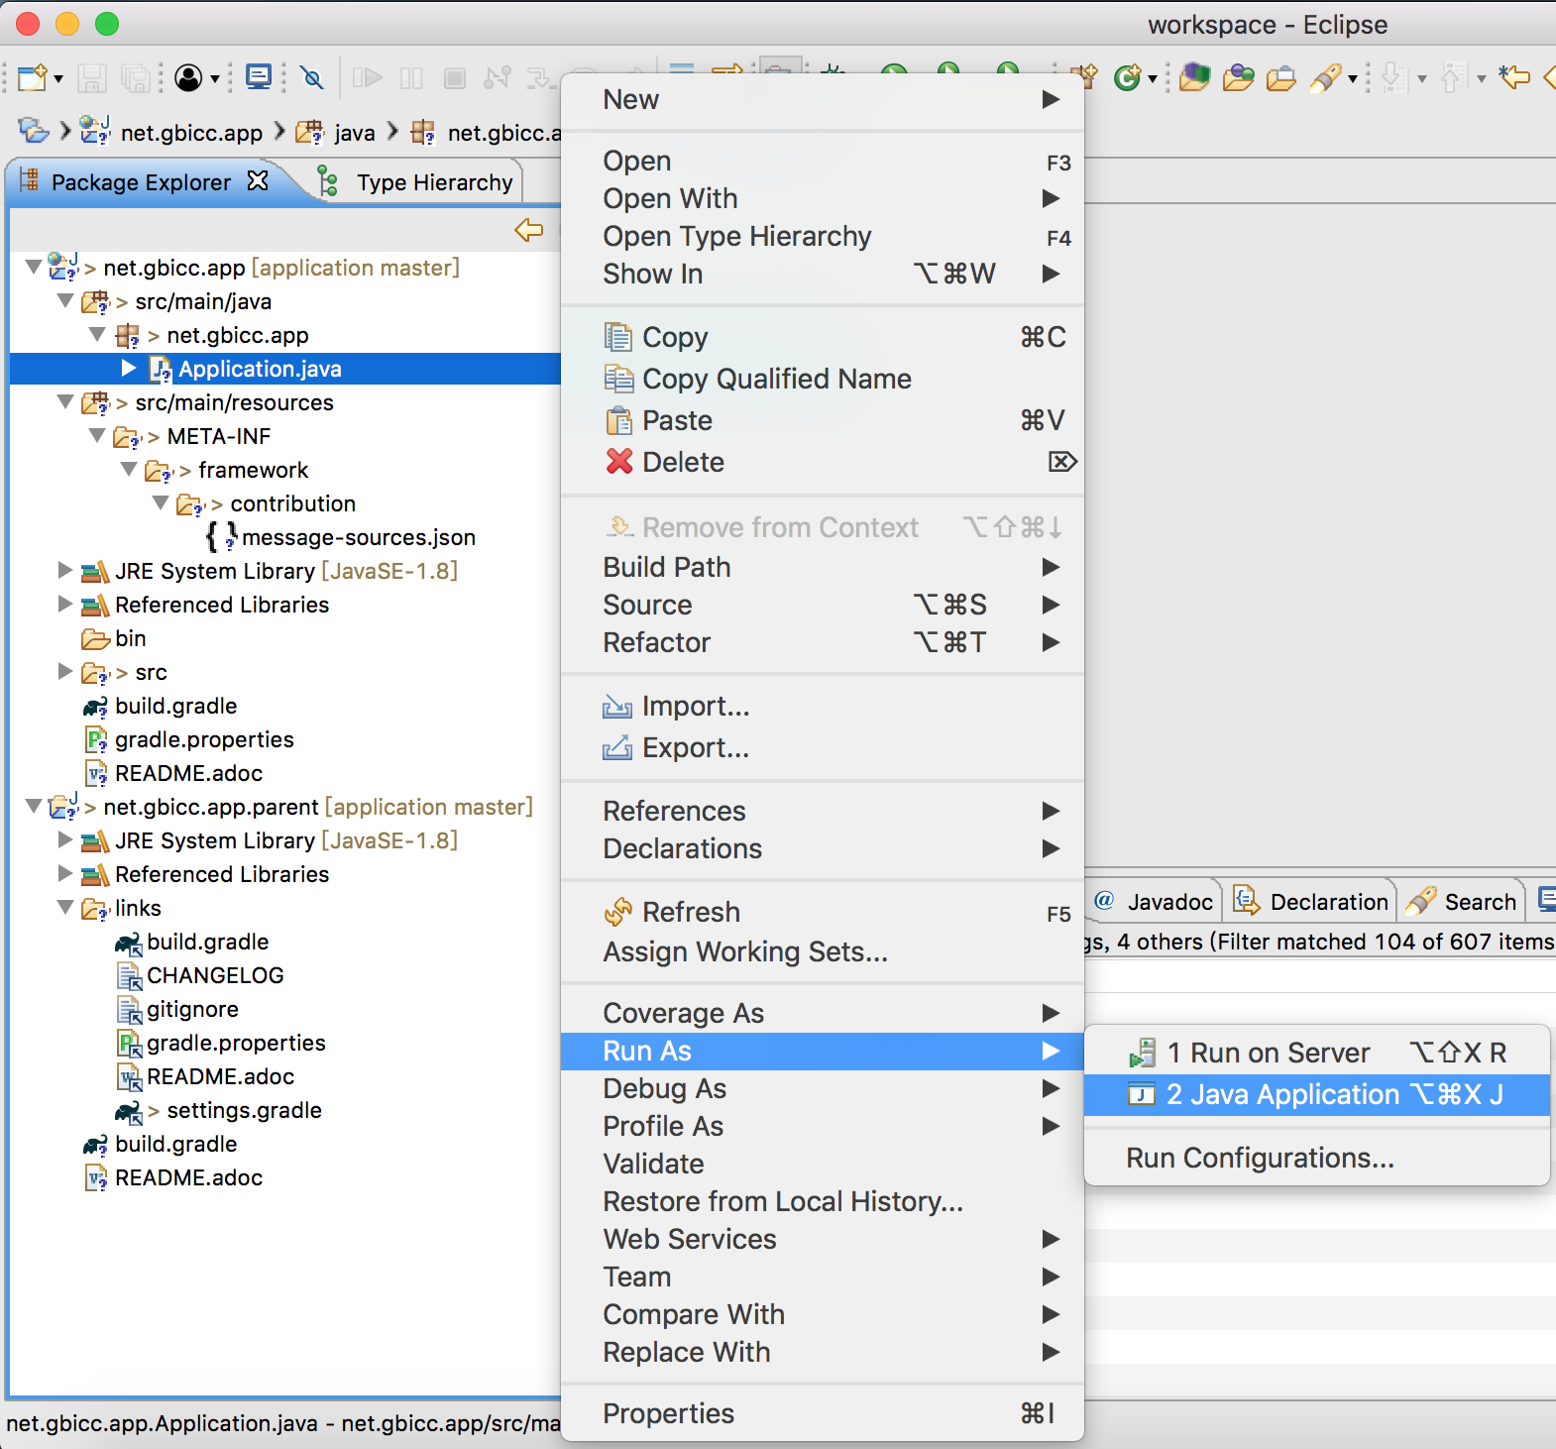
Task: Expand the Application.java tree node
Action: click(129, 369)
